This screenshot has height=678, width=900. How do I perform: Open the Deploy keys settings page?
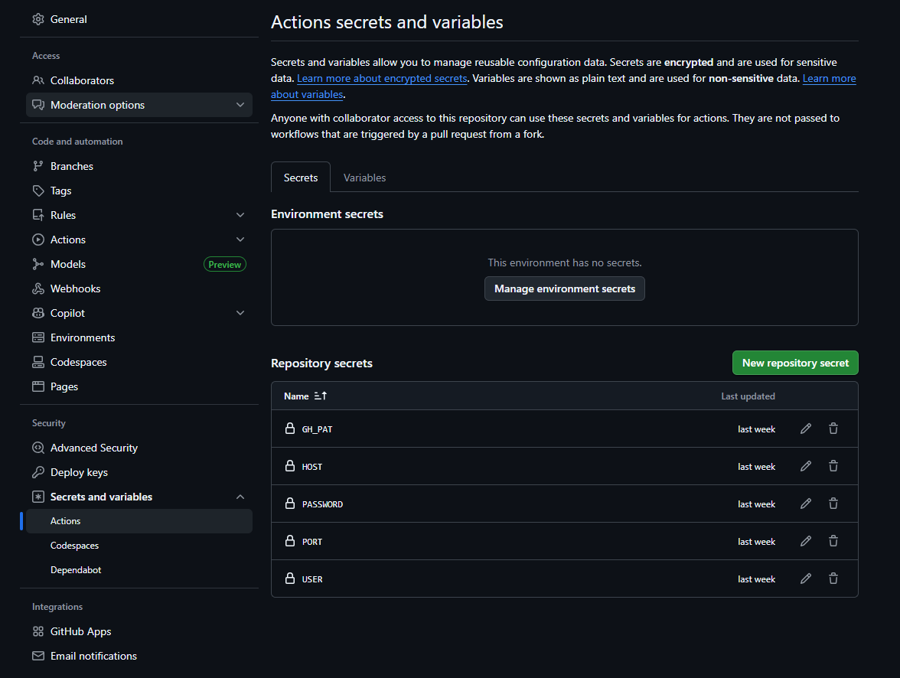[x=79, y=472]
